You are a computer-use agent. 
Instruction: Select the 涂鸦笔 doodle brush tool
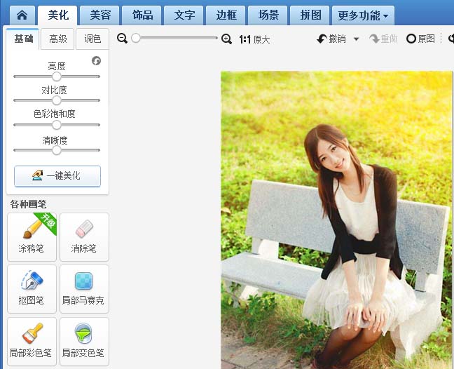tap(32, 237)
